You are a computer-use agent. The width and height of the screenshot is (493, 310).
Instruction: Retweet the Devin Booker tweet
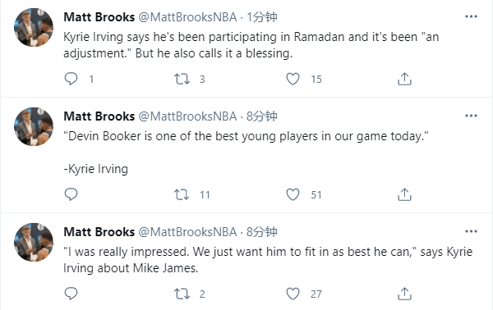pyautogui.click(x=182, y=194)
